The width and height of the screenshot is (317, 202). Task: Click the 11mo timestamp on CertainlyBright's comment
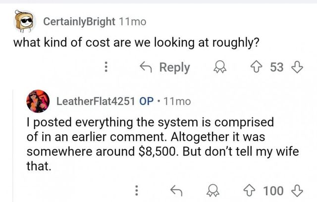(x=133, y=22)
